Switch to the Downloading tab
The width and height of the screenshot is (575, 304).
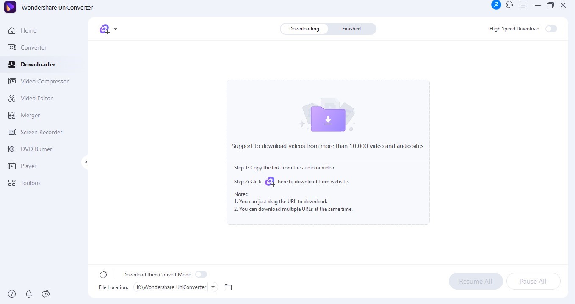tap(304, 29)
